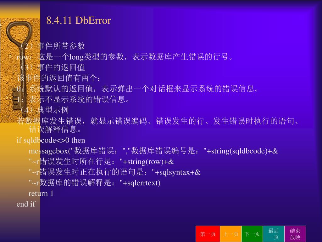The image size is (322, 242).
Task: Select code line containing '+sqlsyntax+&'
Action: coord(114,172)
